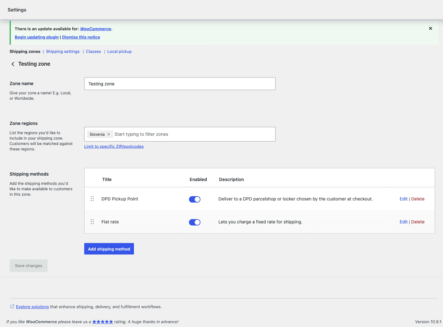Click the Begin updating plugin link

(37, 37)
